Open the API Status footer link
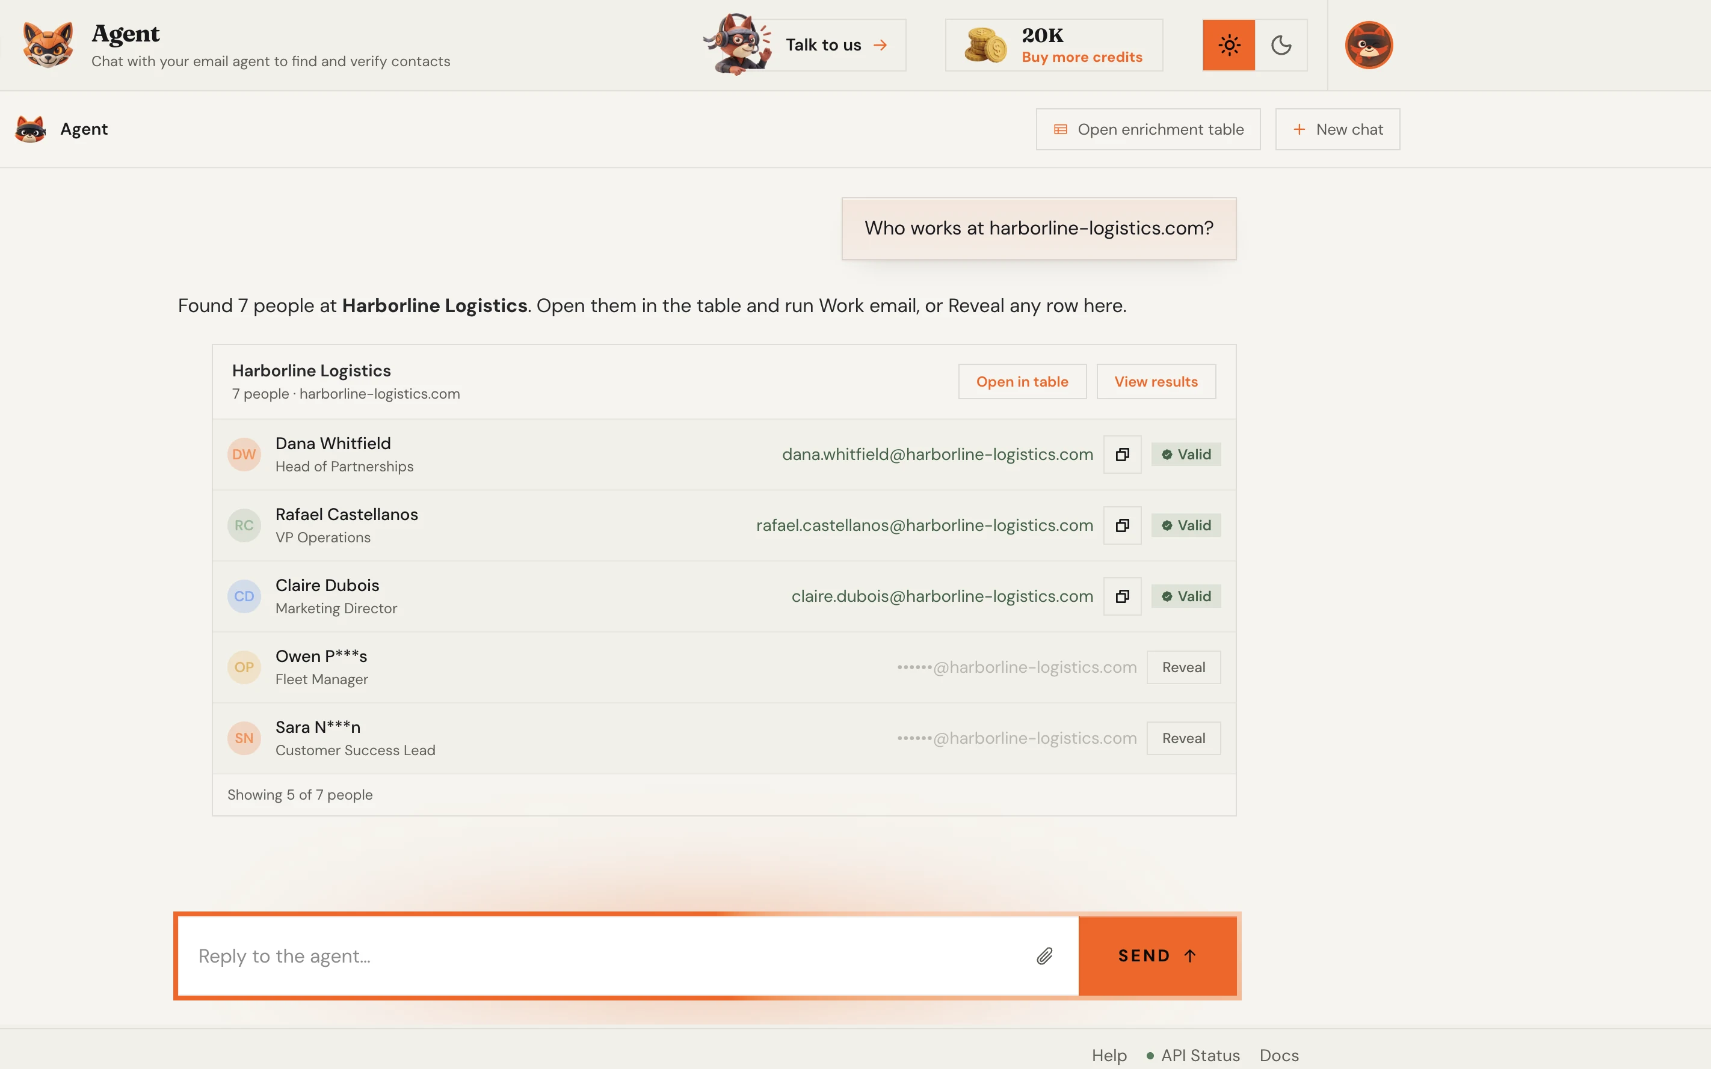Image resolution: width=1711 pixels, height=1069 pixels. (x=1192, y=1056)
